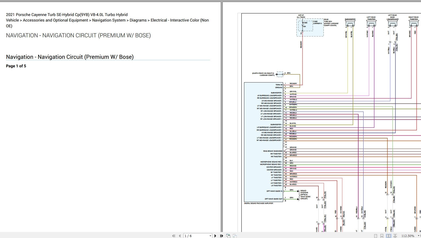Advance to the next page
421x238 pixels.
pos(215,236)
